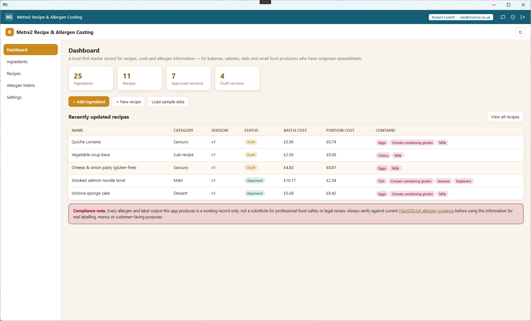Click View all recipes button

click(505, 117)
